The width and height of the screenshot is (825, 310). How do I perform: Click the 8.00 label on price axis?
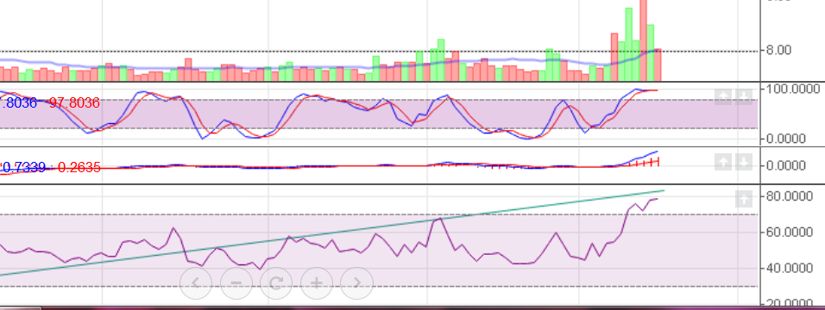click(x=778, y=51)
